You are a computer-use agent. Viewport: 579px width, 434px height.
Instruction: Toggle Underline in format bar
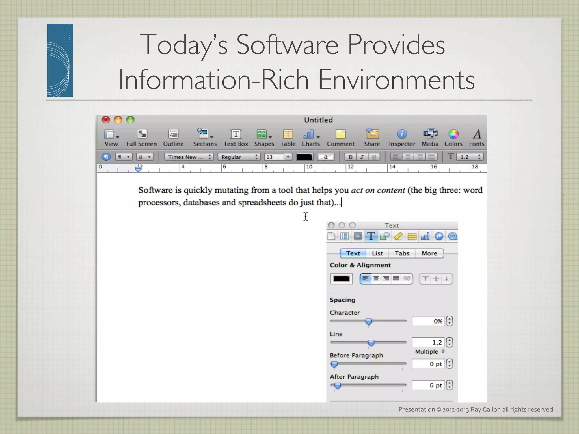pos(374,157)
